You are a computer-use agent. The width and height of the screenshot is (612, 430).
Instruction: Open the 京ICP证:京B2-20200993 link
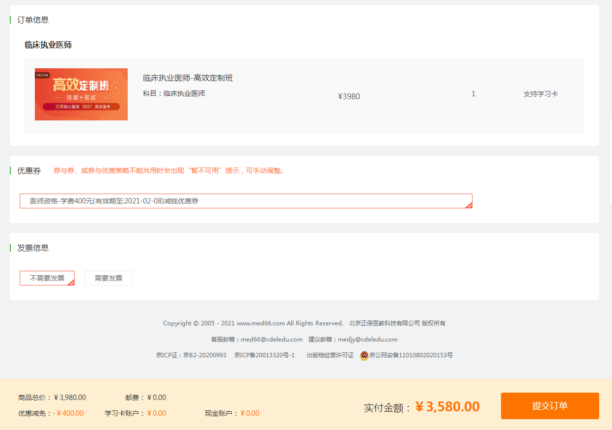(191, 355)
